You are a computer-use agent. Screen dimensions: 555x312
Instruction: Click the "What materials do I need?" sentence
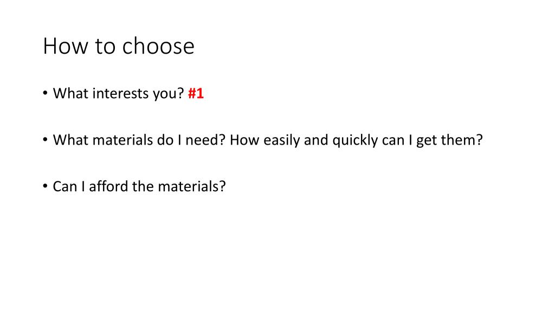[x=139, y=140]
